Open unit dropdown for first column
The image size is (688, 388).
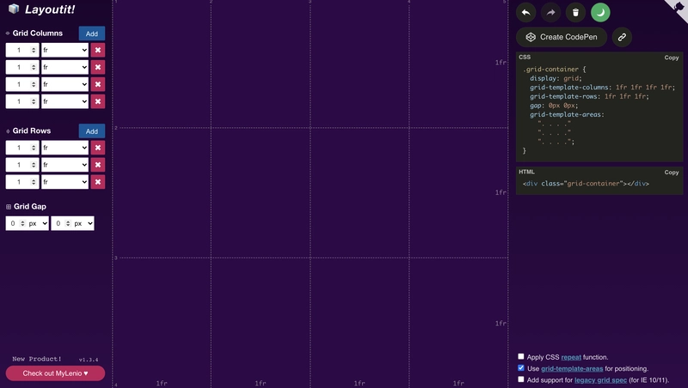[x=65, y=50]
